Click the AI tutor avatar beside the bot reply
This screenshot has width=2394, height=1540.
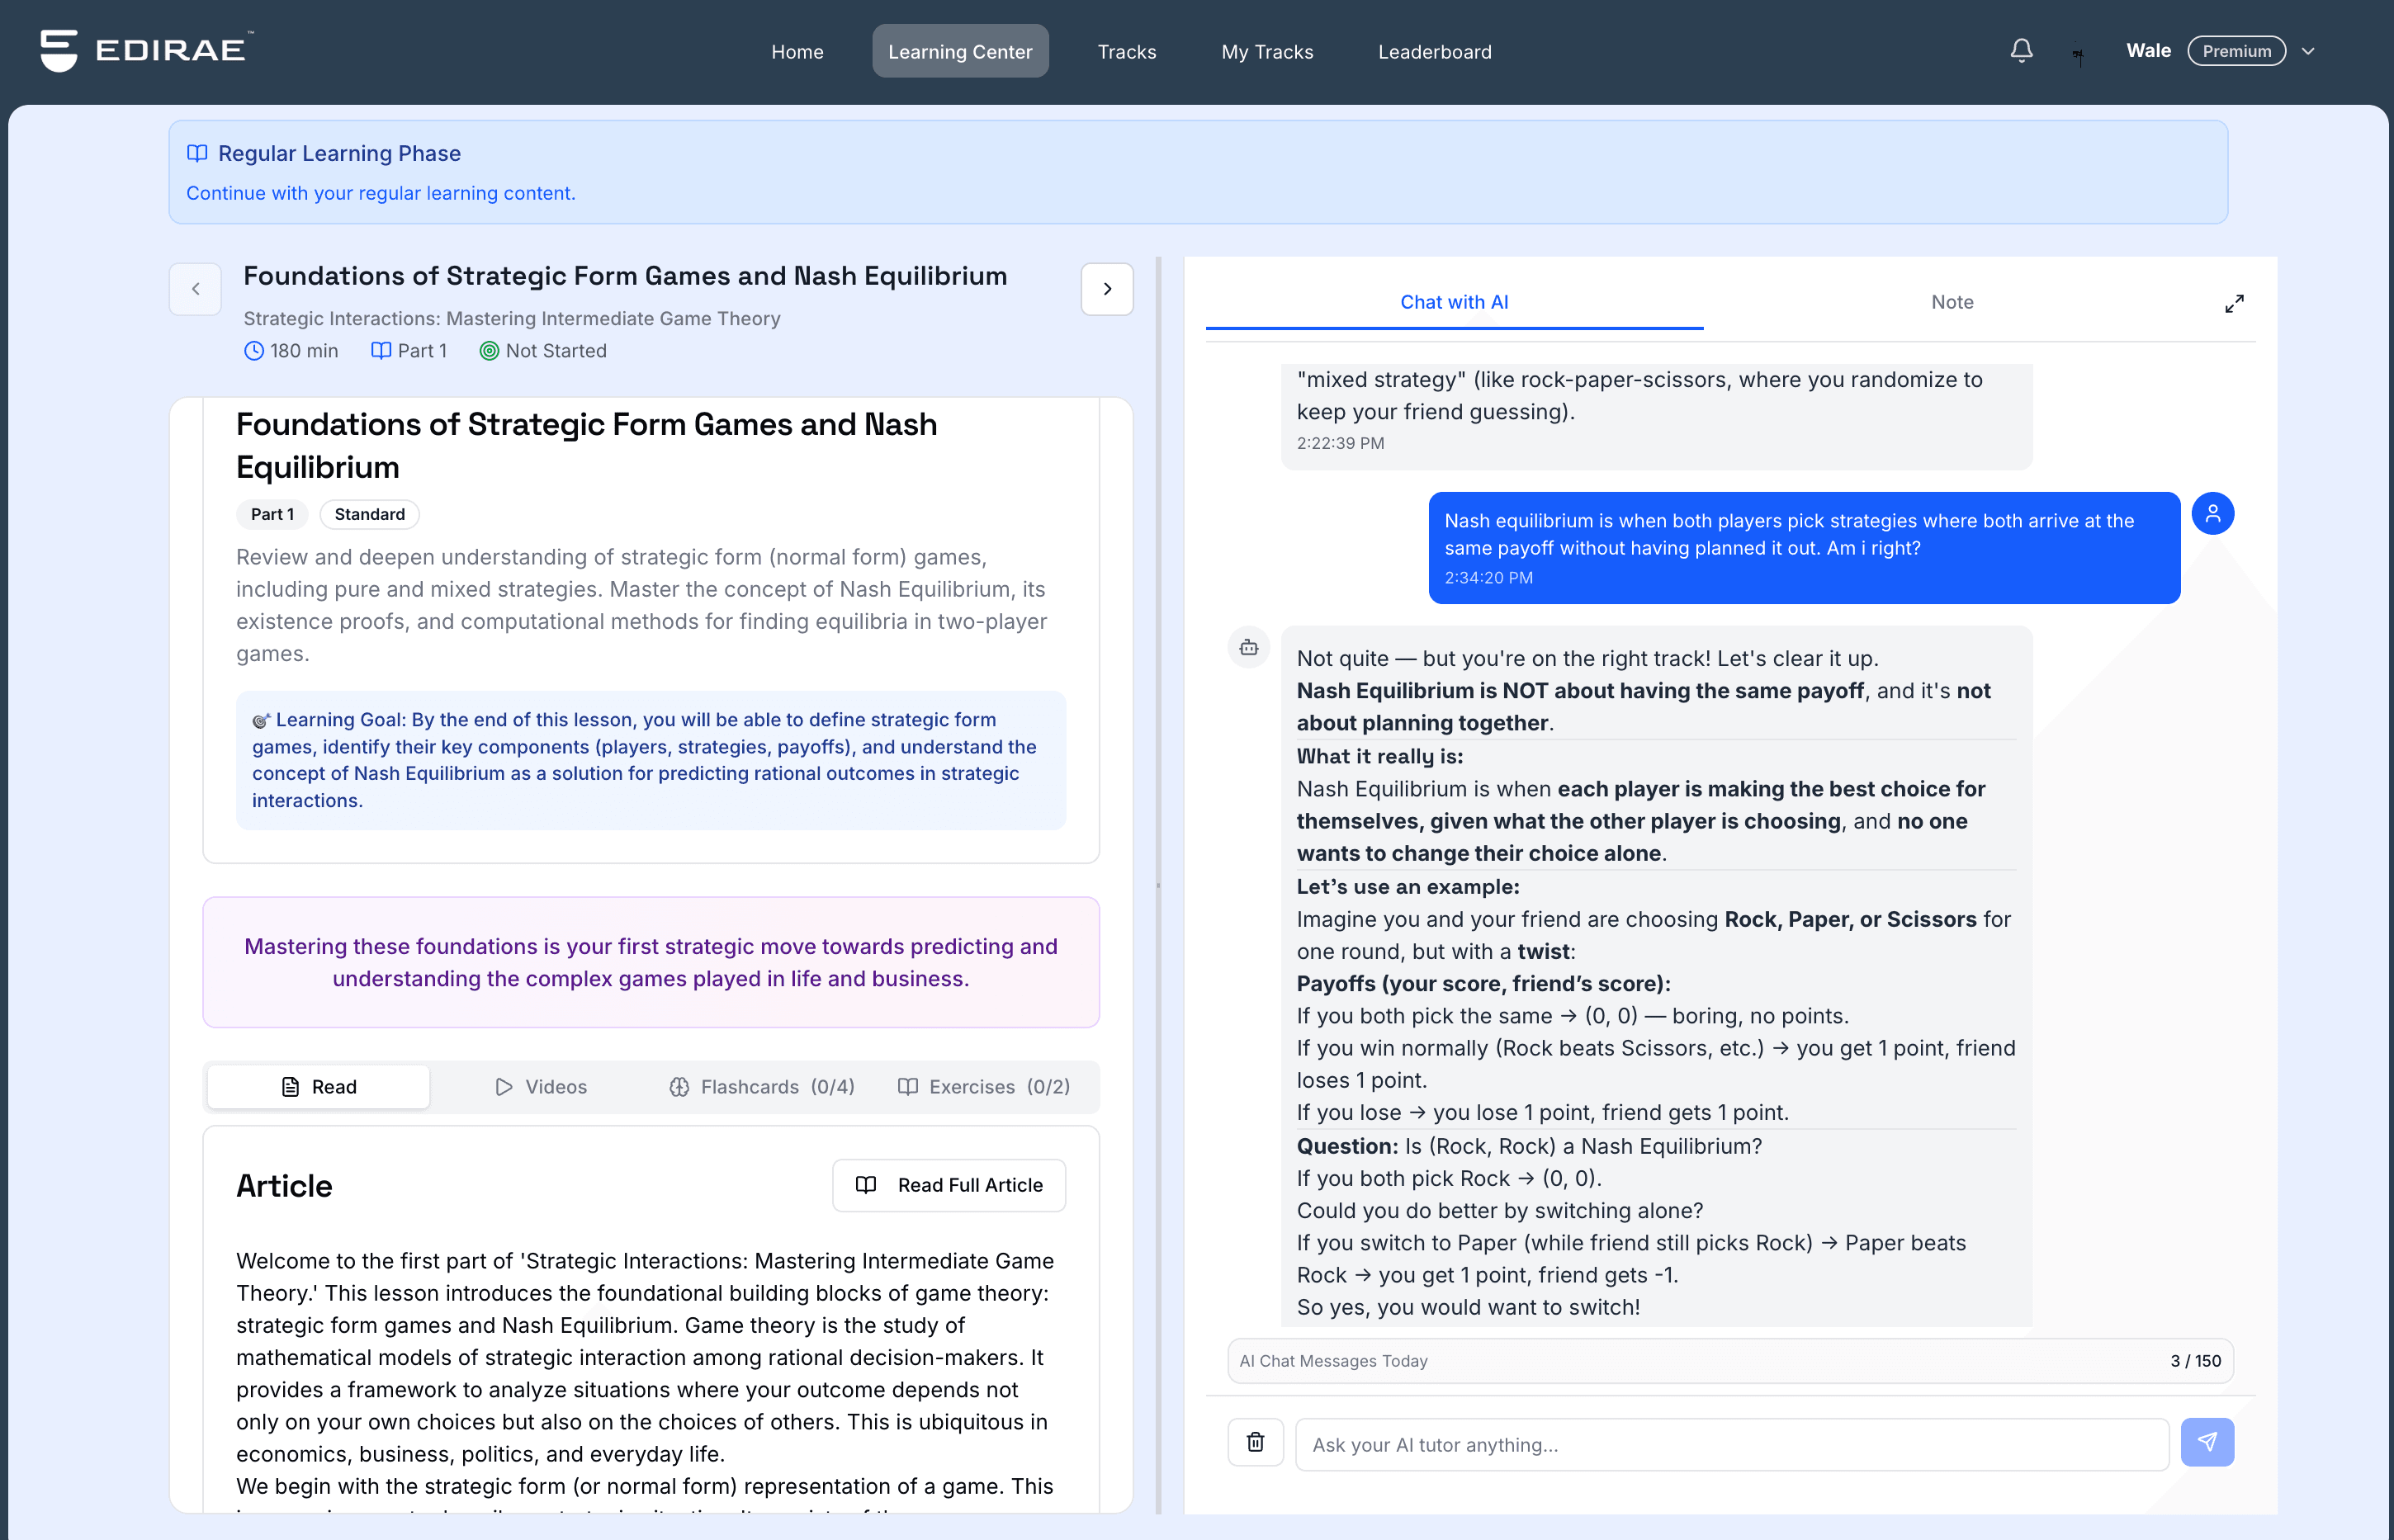pyautogui.click(x=1248, y=648)
